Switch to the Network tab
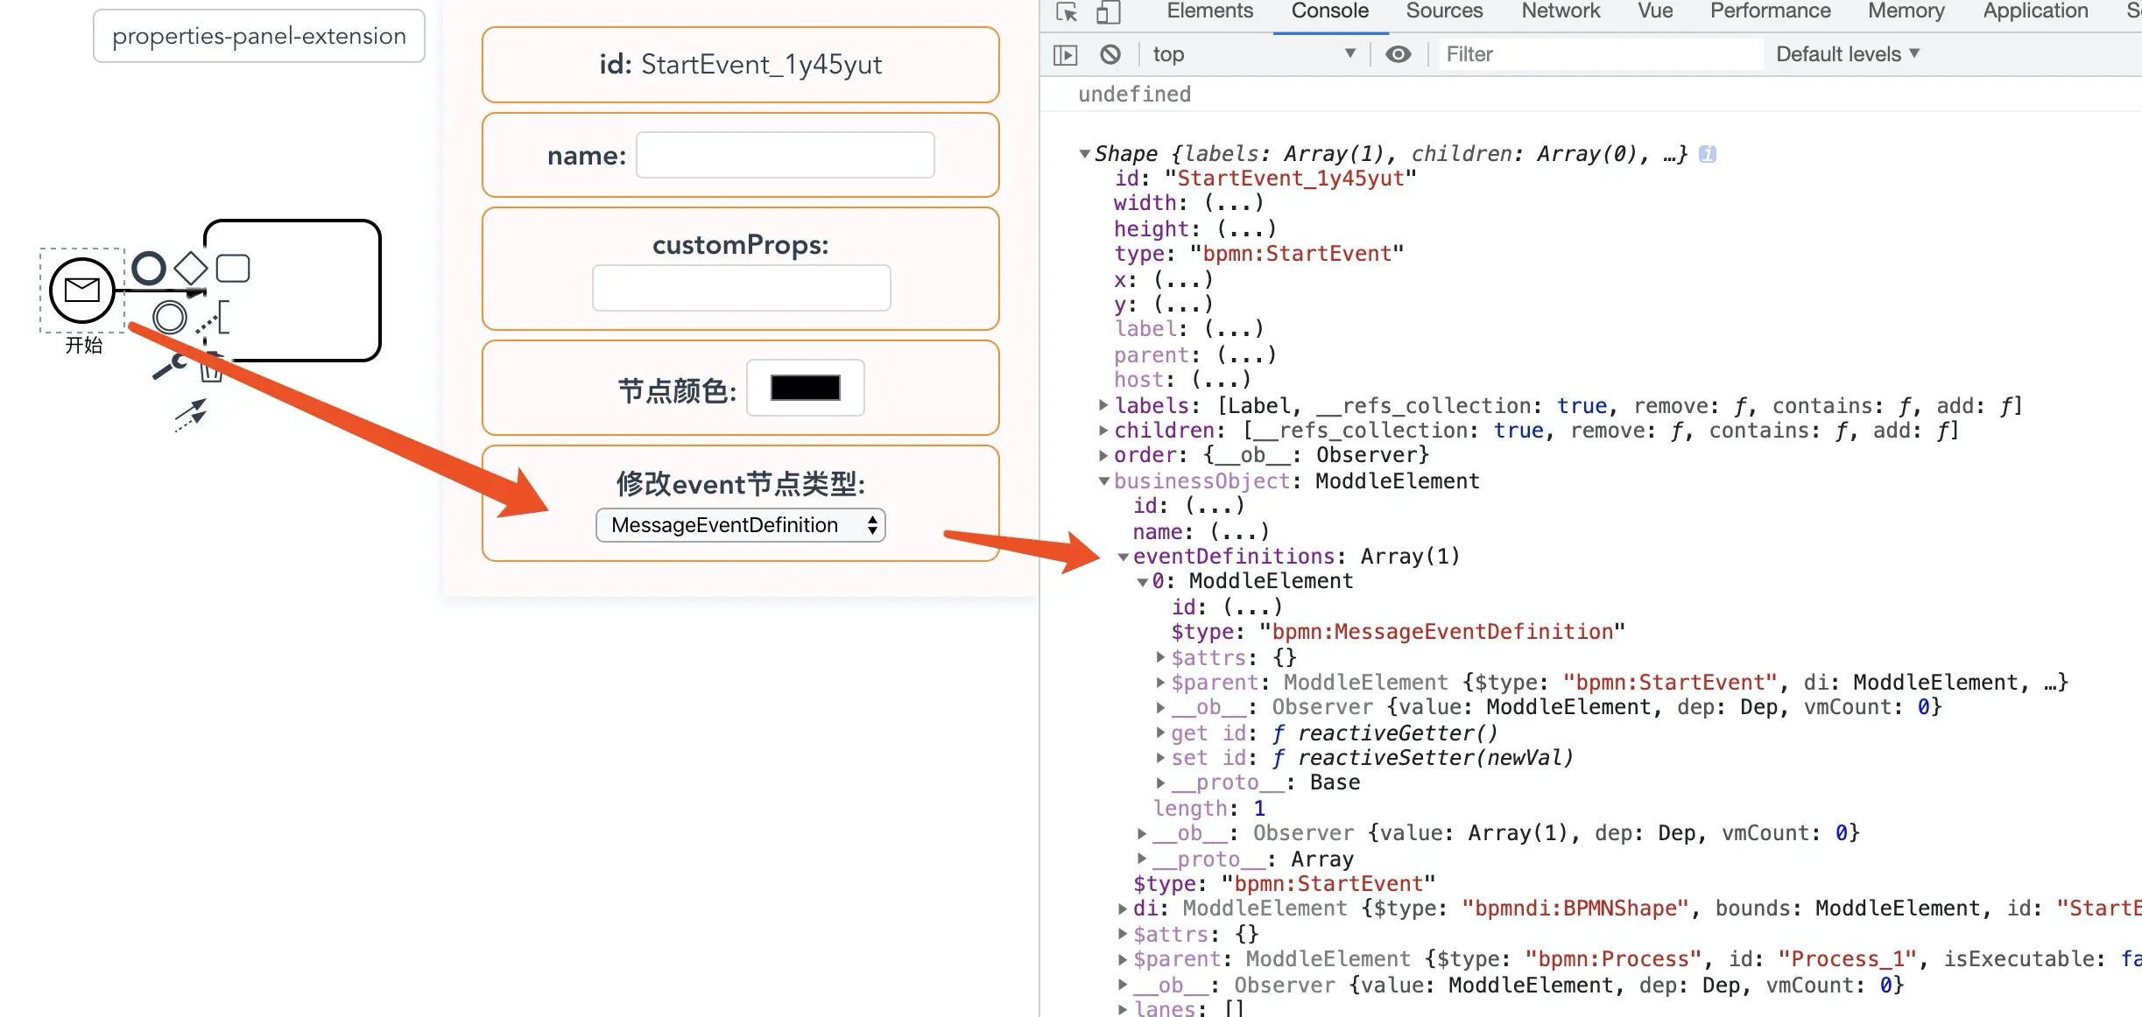The width and height of the screenshot is (2142, 1017). 1560,11
